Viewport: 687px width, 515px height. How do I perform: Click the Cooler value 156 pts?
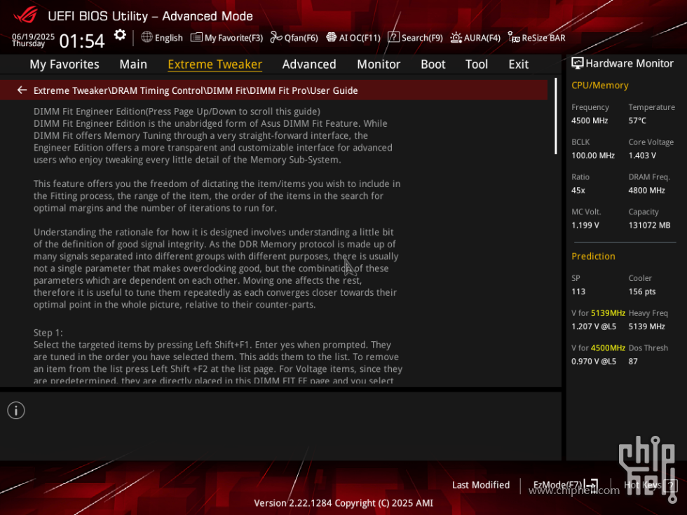click(642, 291)
